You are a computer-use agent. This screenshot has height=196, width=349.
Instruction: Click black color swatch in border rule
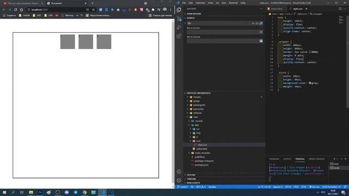(x=310, y=52)
